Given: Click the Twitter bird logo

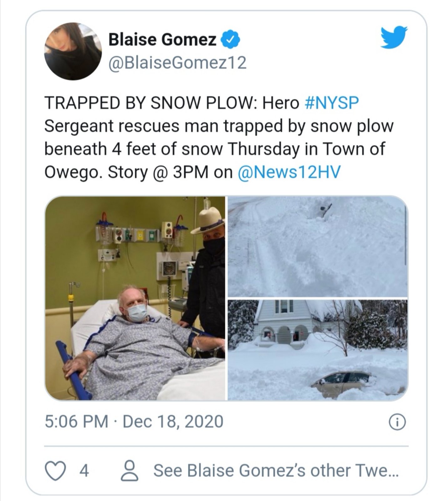Looking at the screenshot, I should click(394, 37).
